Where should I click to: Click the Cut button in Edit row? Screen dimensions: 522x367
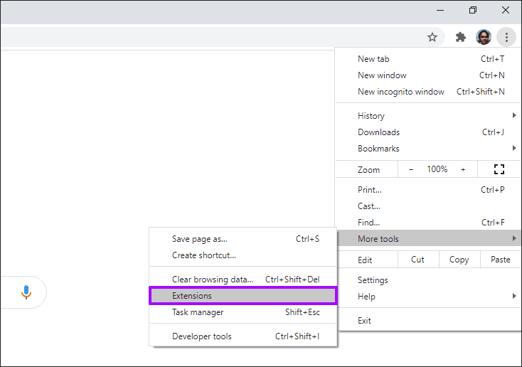pos(417,260)
